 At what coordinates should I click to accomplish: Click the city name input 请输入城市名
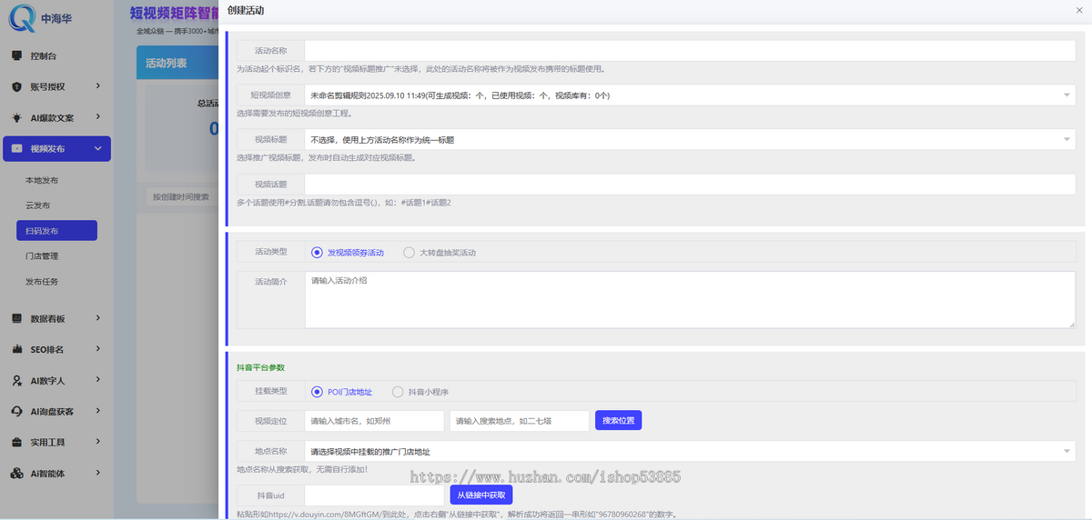[x=374, y=421]
